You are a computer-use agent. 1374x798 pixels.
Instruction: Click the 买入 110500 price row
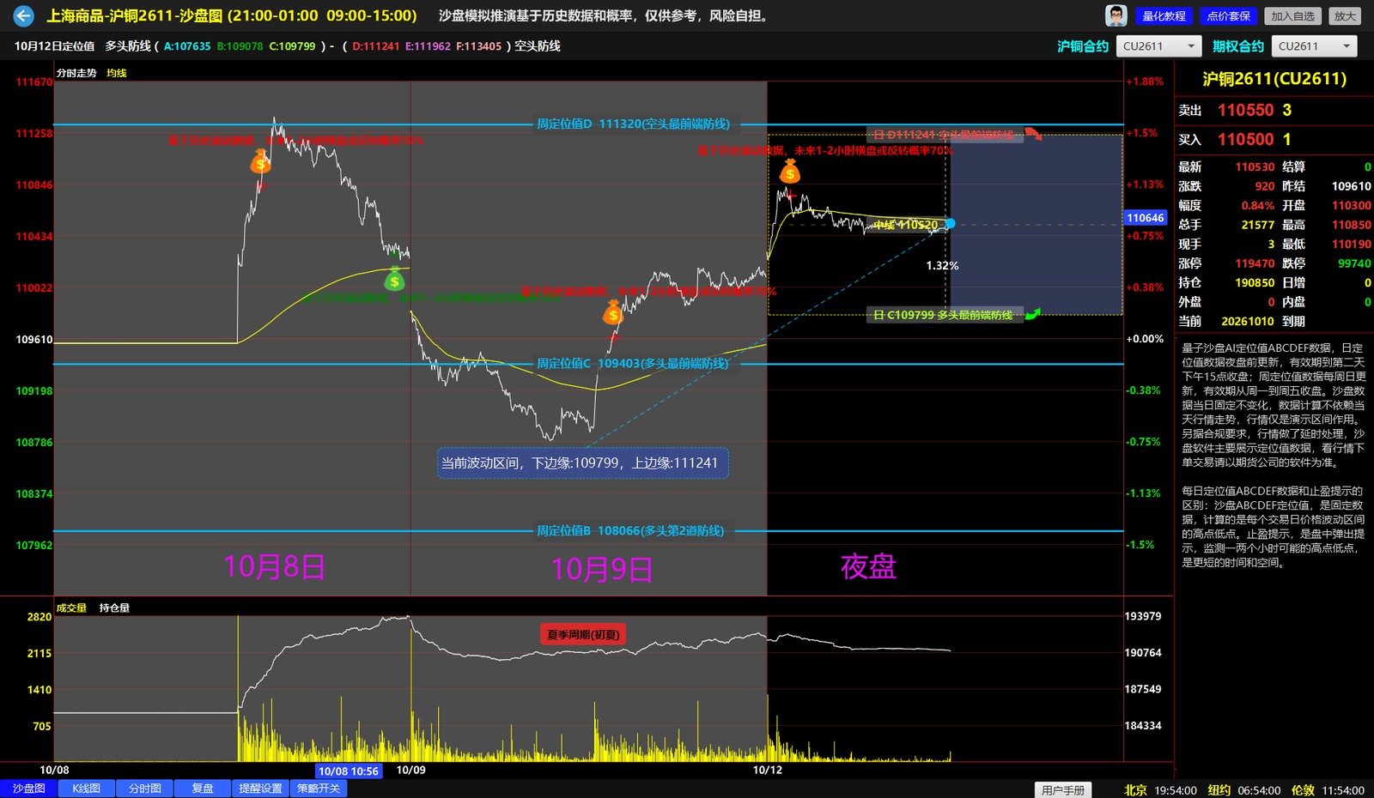coord(1274,139)
